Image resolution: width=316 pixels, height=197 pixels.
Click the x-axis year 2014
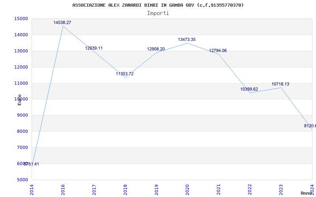tap(32, 190)
